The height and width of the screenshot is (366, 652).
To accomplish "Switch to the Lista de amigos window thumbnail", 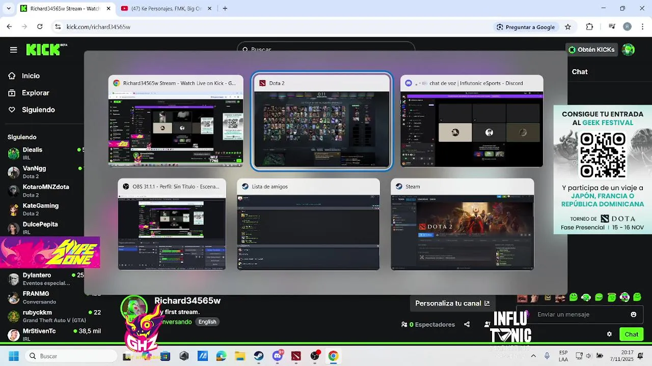I will pos(308,224).
